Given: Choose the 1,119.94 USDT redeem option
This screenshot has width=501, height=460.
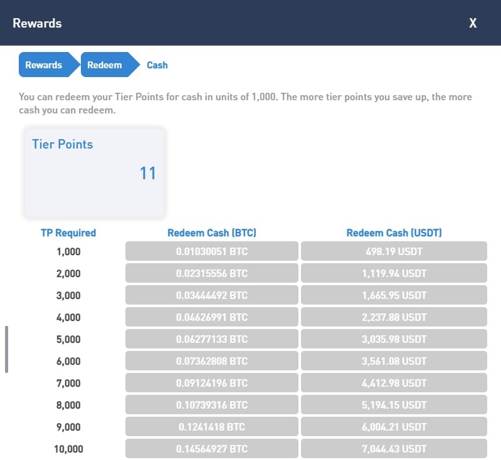Looking at the screenshot, I should (x=394, y=273).
